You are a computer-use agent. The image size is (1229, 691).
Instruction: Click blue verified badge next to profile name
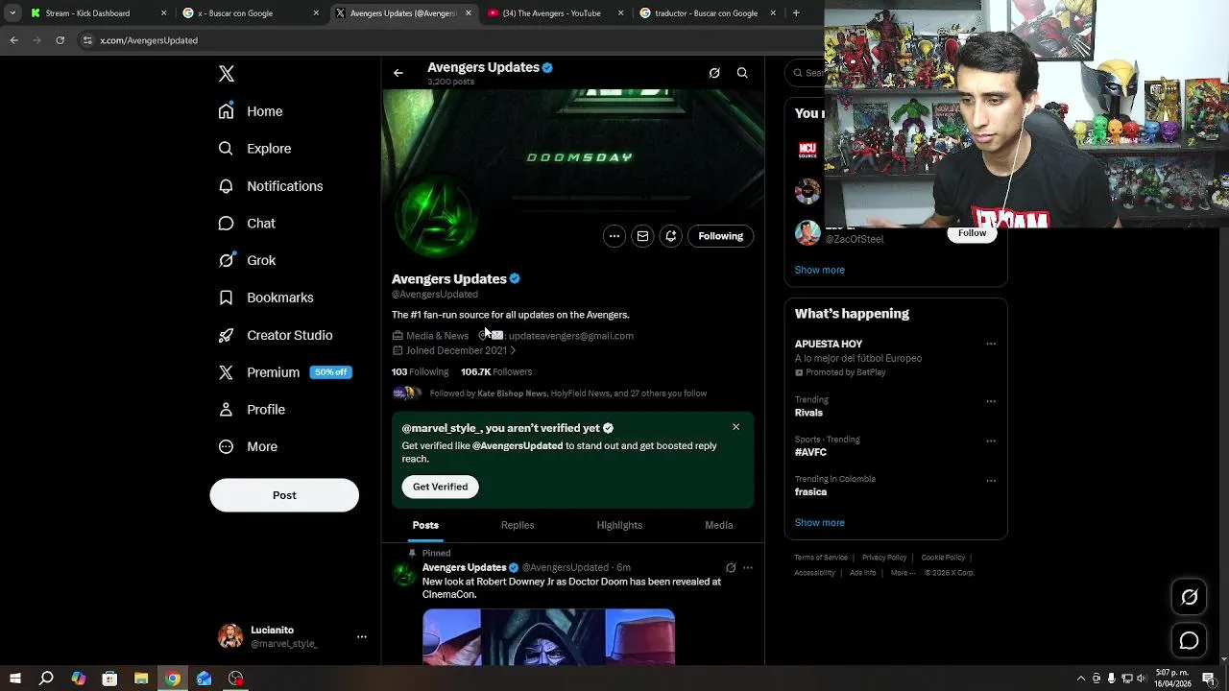515,278
